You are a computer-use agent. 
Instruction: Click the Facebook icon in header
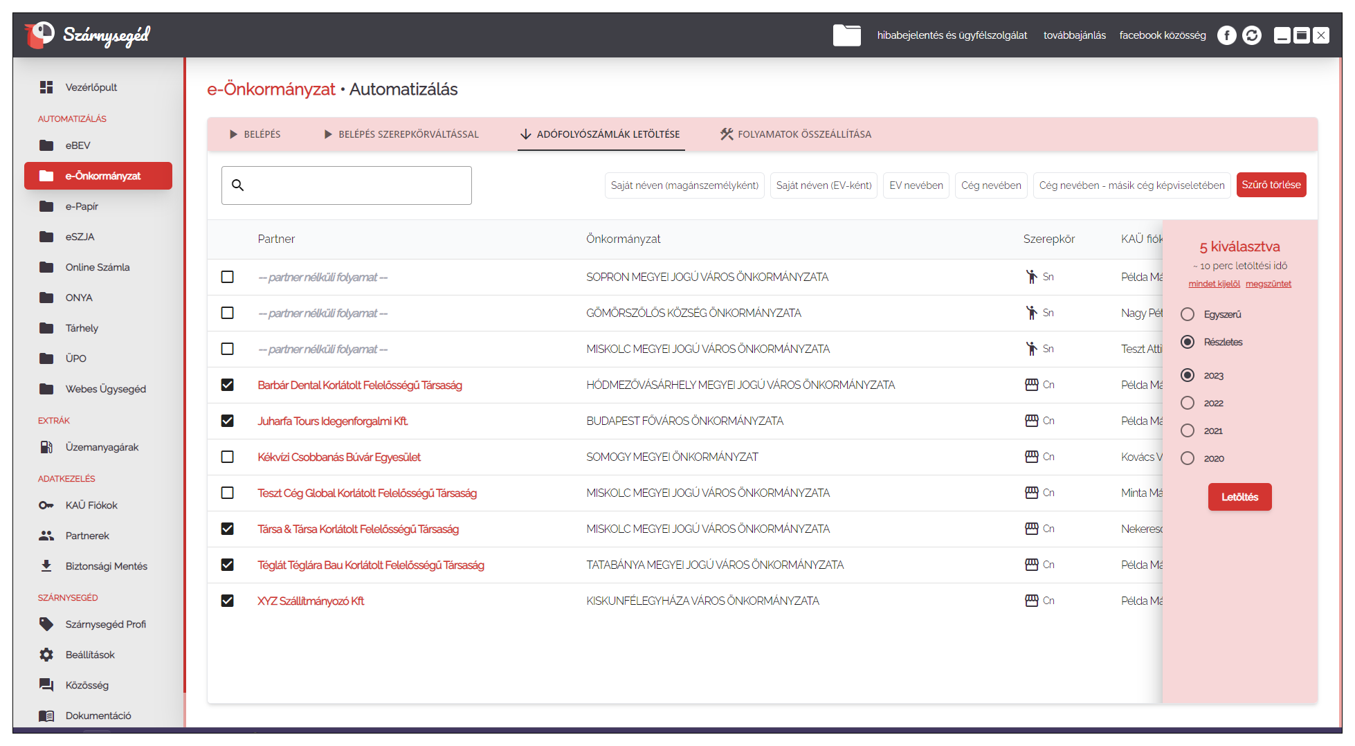point(1226,35)
